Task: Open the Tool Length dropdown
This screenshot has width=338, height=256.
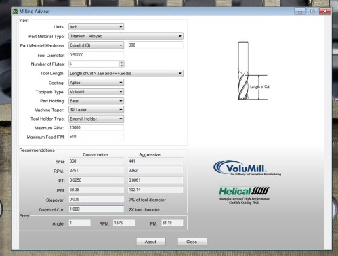Action: (x=126, y=74)
